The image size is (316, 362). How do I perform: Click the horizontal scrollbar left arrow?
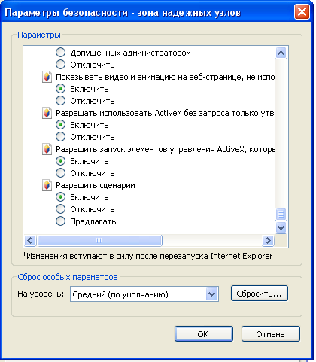tap(30, 241)
